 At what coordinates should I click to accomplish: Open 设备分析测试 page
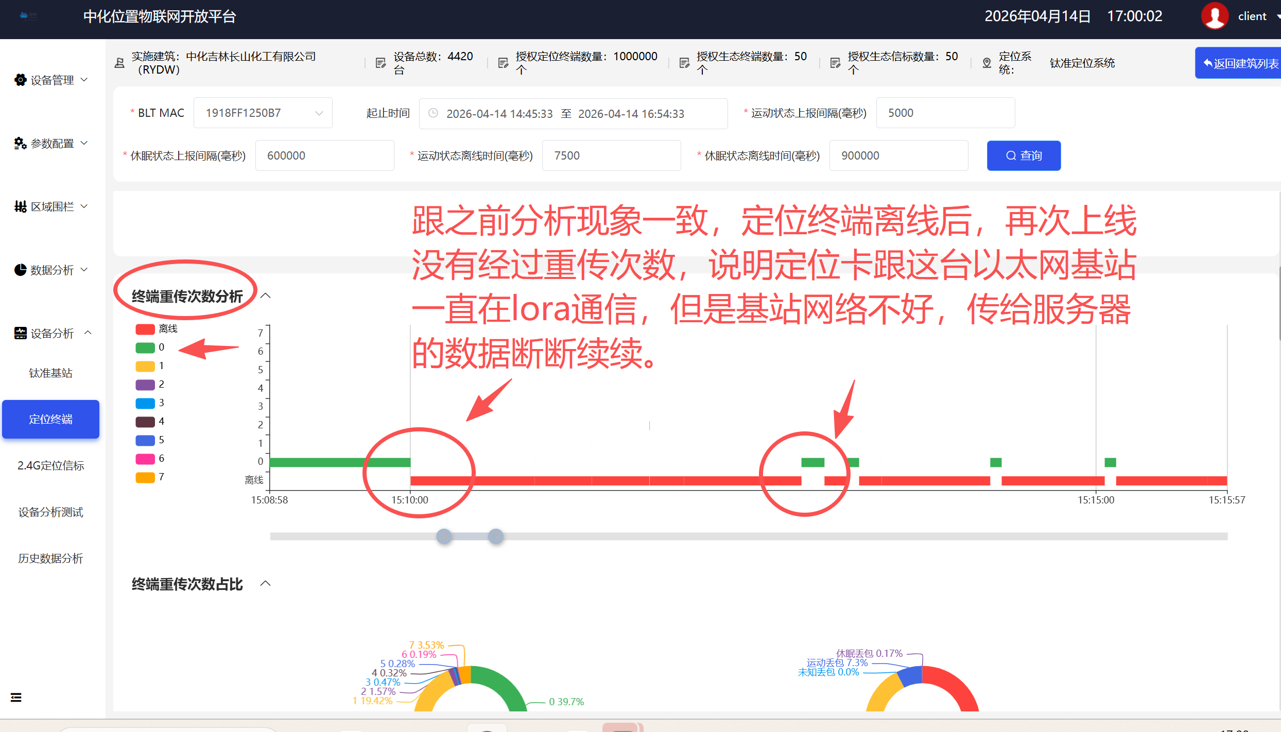coord(50,512)
